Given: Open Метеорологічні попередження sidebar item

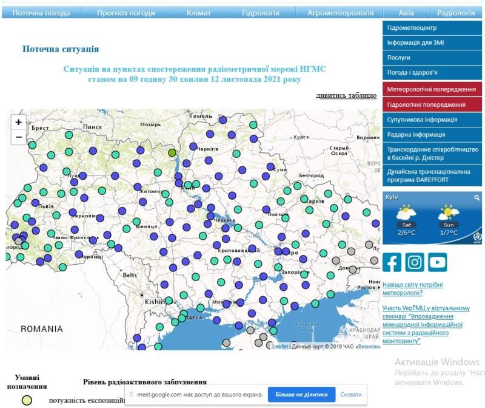Looking at the screenshot, I should click(431, 89).
